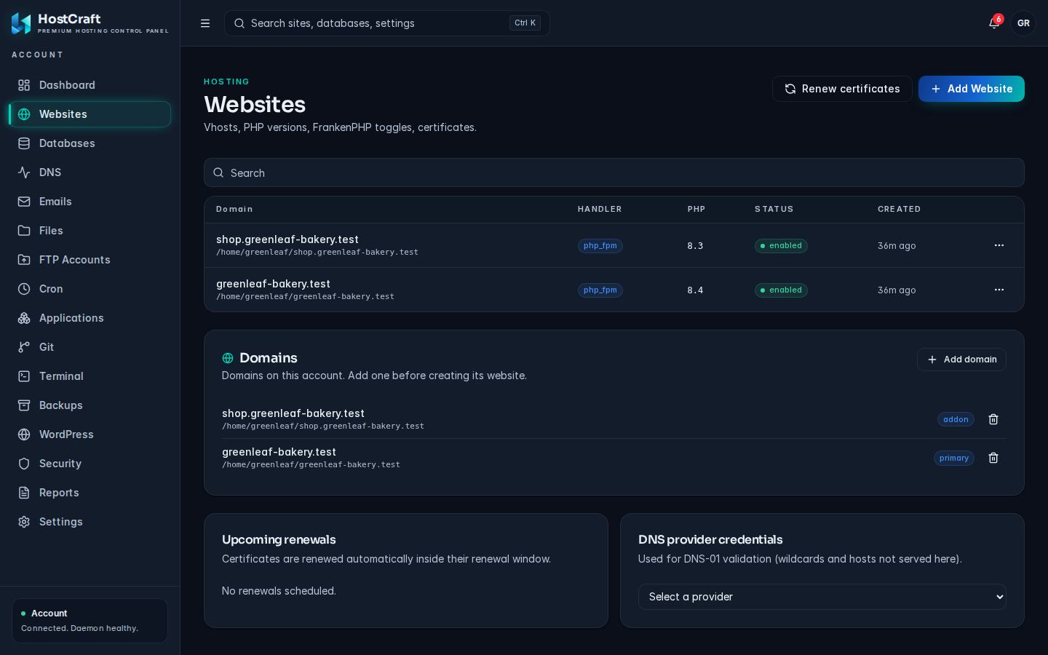Screen dimensions: 1048x655
Task: Toggle the sidebar with the hamburger icon
Action: (205, 23)
